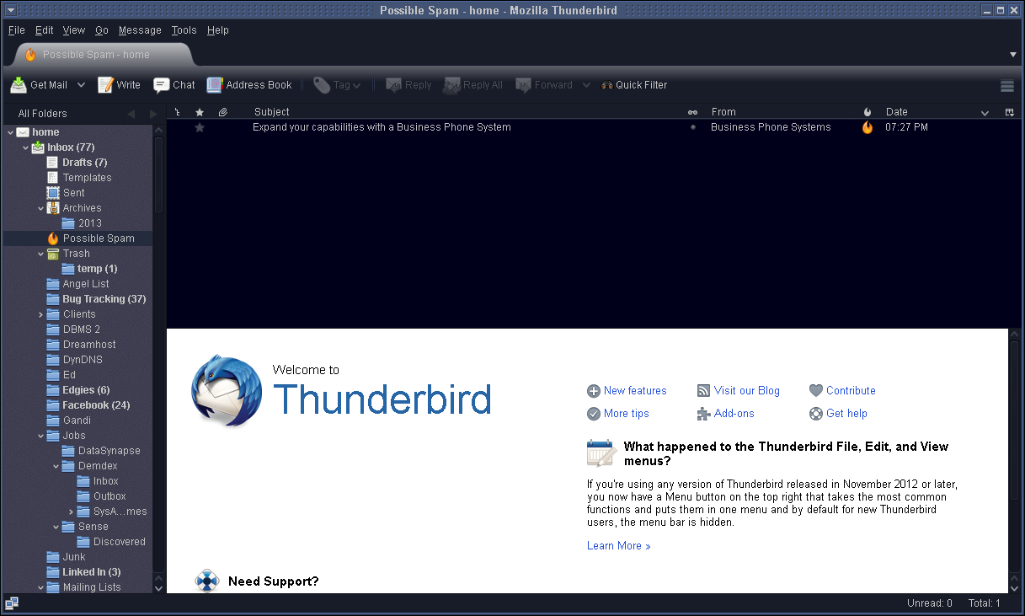Switch to previous folder view arrow
Image resolution: width=1025 pixels, height=616 pixels.
tap(131, 114)
